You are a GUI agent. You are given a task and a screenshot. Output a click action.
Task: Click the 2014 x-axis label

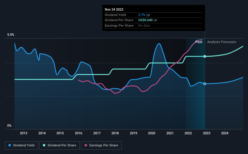(x=42, y=133)
